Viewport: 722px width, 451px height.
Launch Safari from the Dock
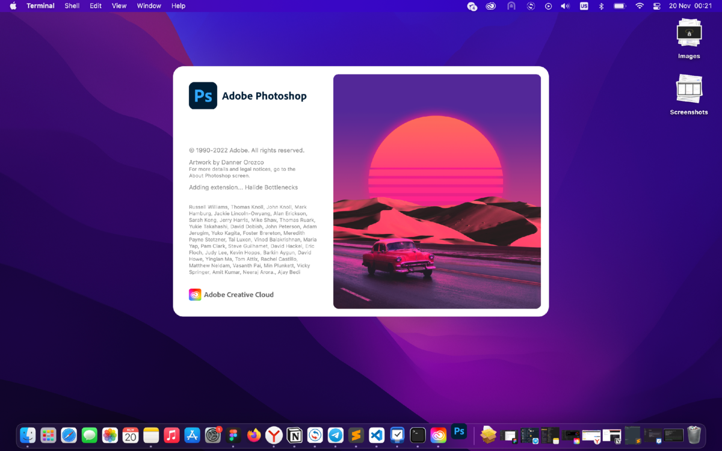69,435
